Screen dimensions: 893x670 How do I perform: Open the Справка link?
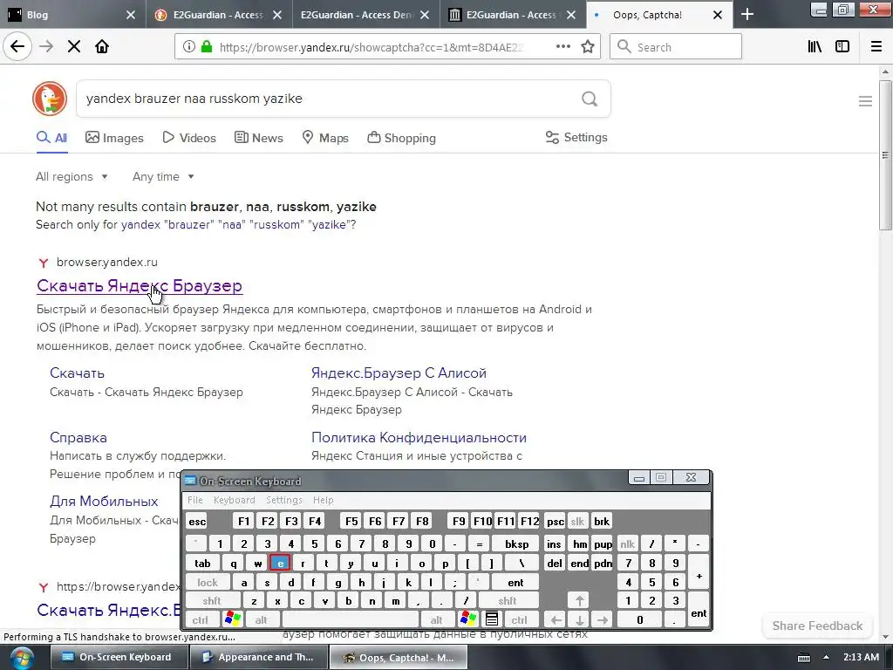78,438
